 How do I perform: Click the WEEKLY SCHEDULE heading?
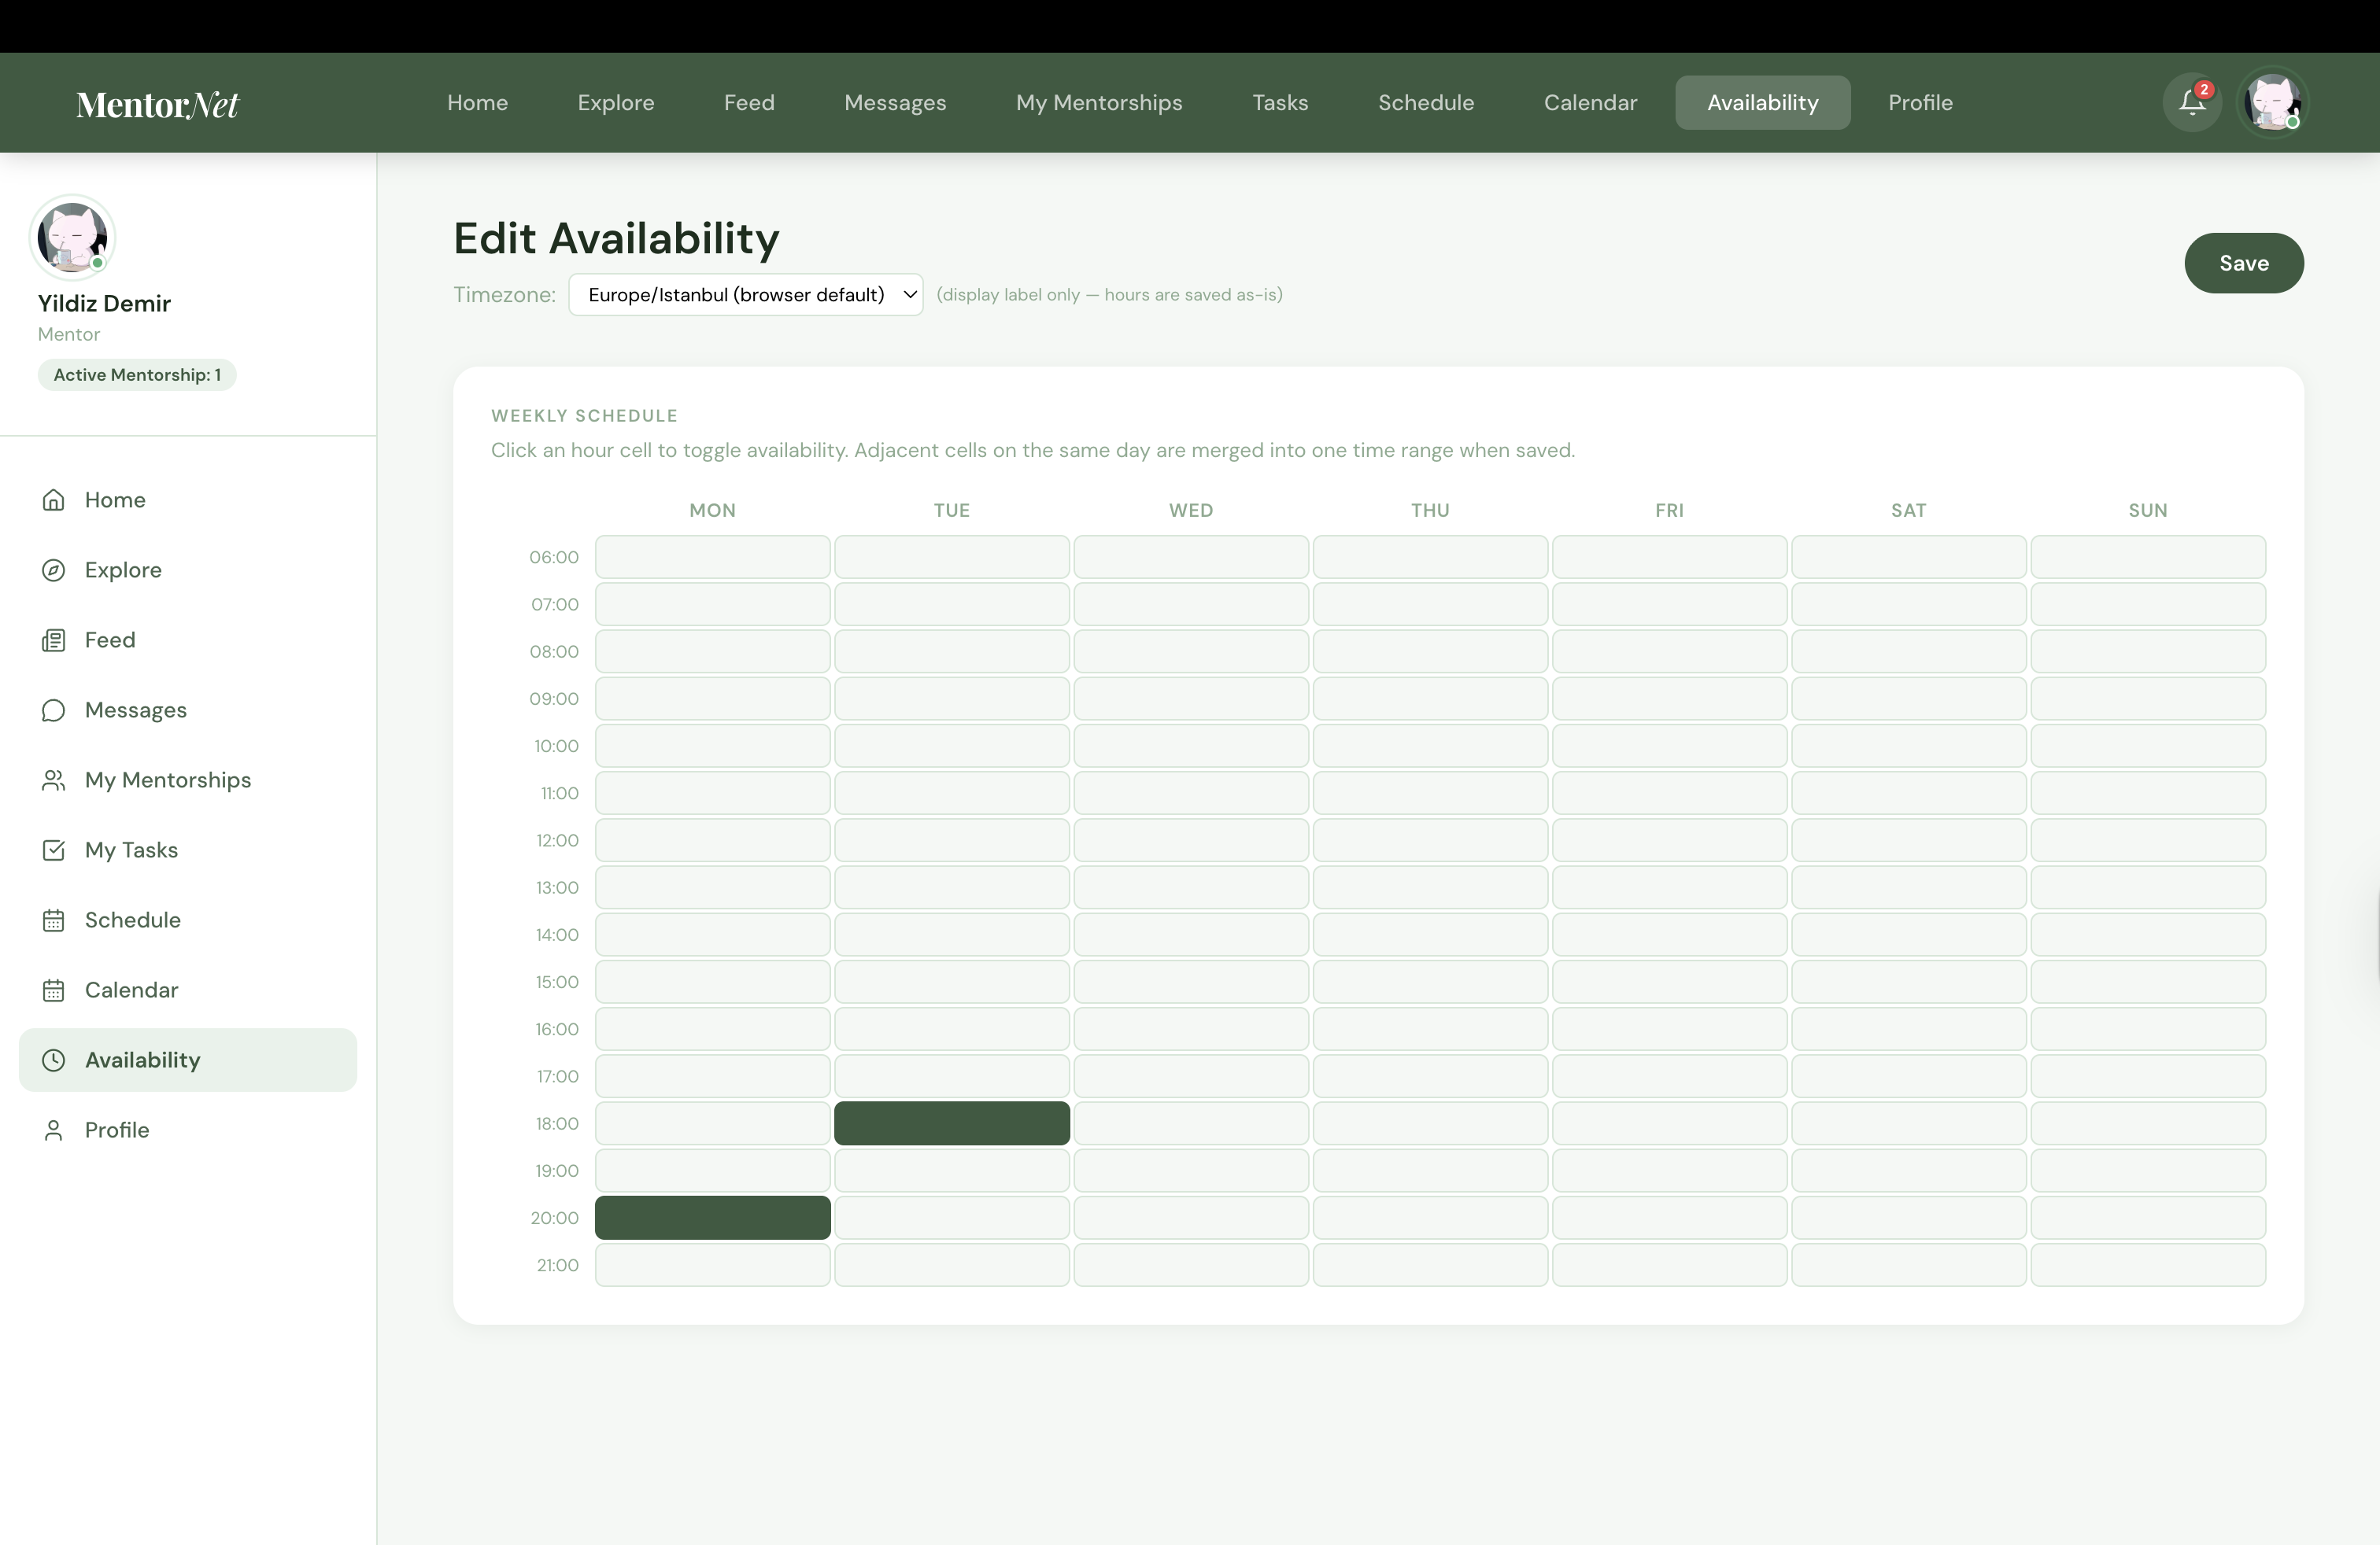click(x=584, y=415)
